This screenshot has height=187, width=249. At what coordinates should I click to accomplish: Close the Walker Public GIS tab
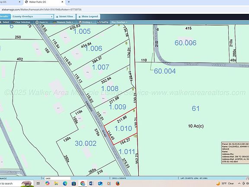(x=62, y=2)
